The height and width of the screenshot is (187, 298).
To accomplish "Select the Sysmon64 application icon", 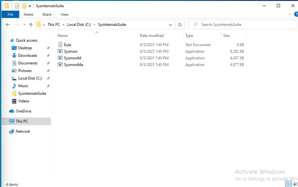I will coord(60,58).
